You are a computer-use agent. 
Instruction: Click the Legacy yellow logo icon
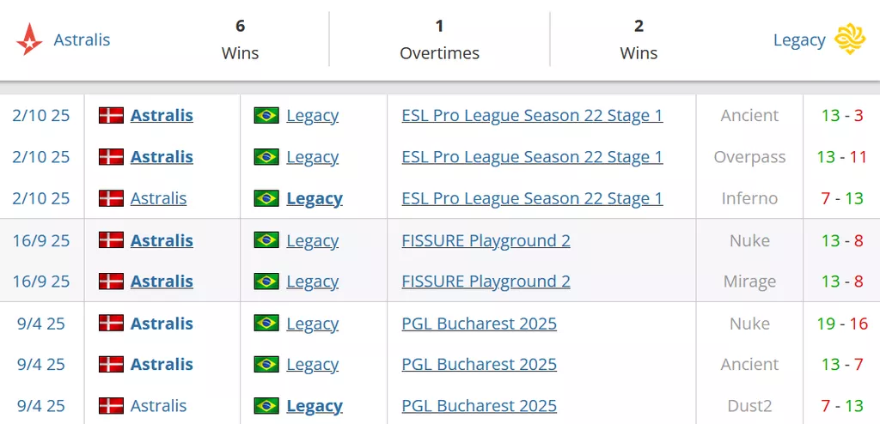pyautogui.click(x=850, y=39)
